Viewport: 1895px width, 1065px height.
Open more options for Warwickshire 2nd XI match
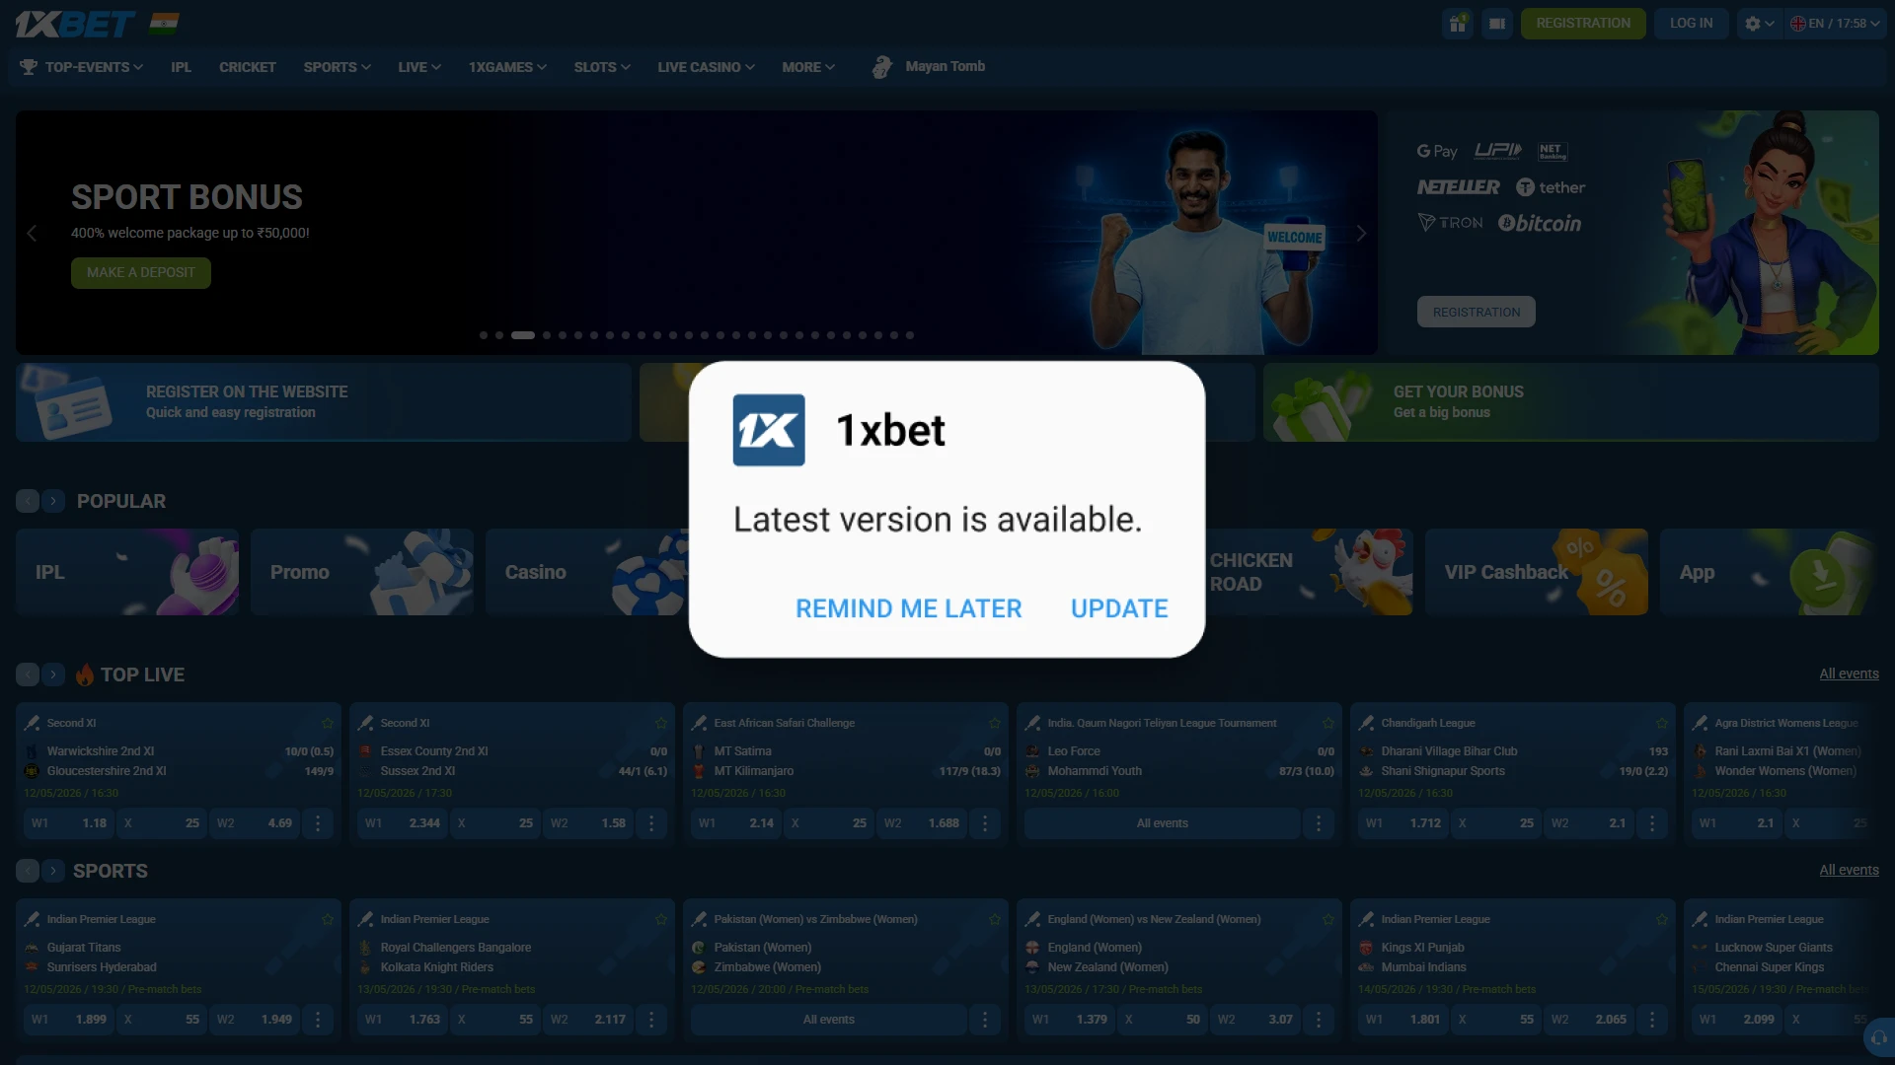(318, 823)
